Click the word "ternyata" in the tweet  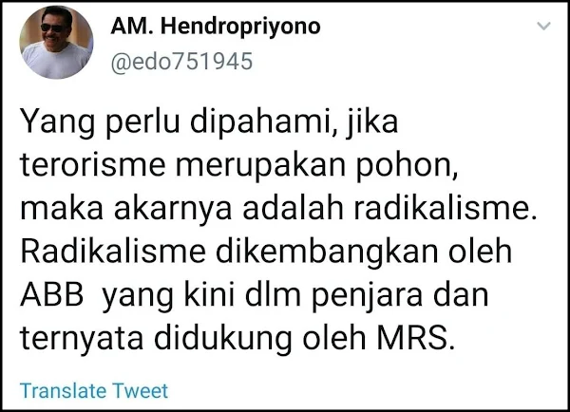coord(82,339)
